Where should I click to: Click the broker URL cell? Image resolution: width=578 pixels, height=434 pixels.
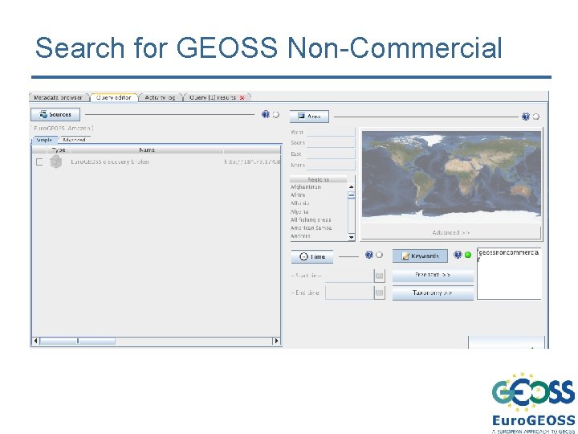252,162
